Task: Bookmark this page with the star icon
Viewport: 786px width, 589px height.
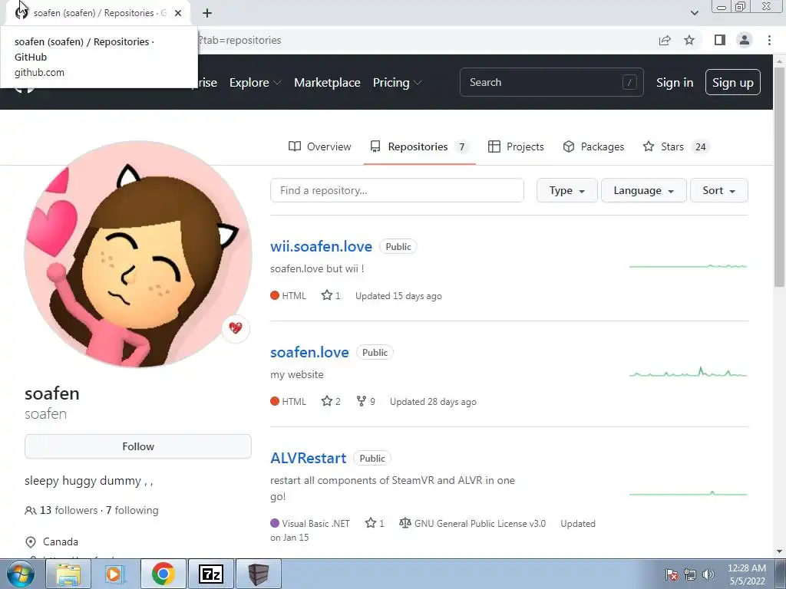Action: [x=689, y=40]
